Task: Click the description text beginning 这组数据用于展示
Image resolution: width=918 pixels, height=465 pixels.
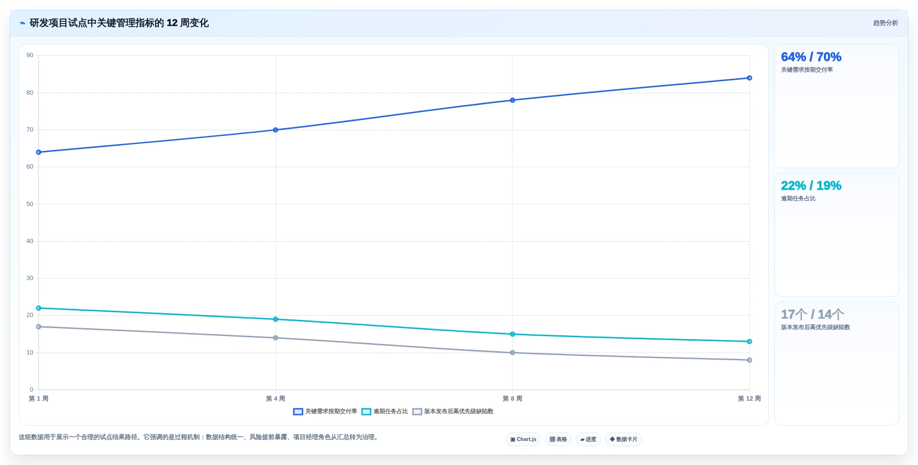Action: pos(199,438)
